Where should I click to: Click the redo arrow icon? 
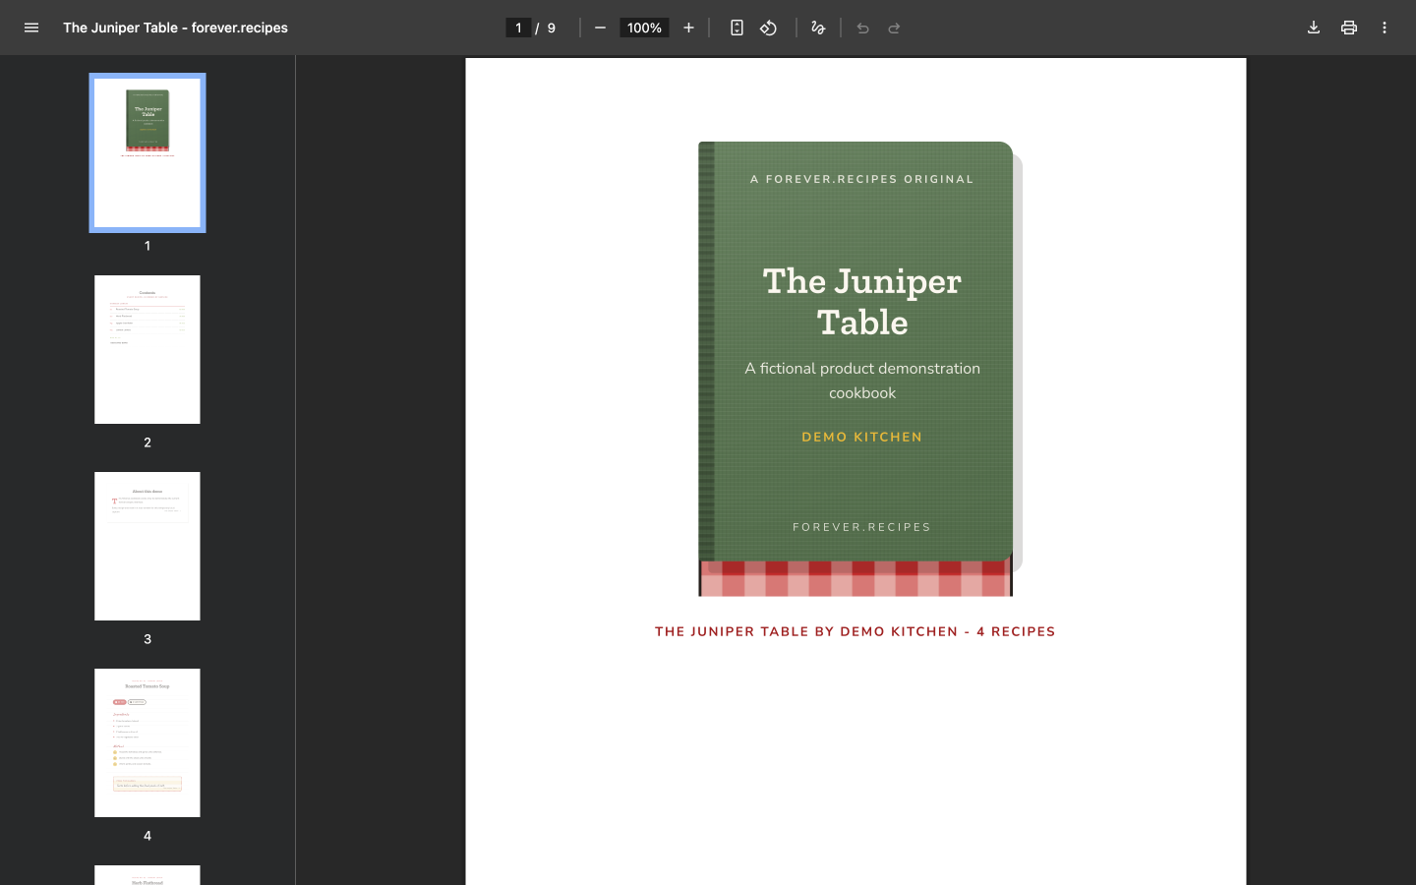coord(894,28)
